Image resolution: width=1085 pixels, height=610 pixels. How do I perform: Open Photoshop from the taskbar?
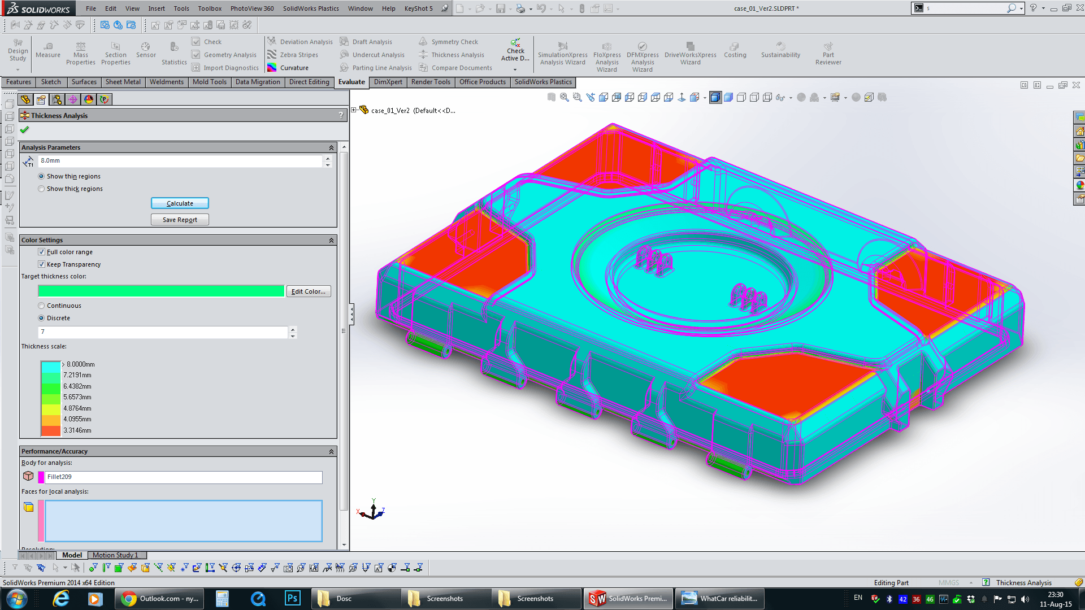(292, 598)
